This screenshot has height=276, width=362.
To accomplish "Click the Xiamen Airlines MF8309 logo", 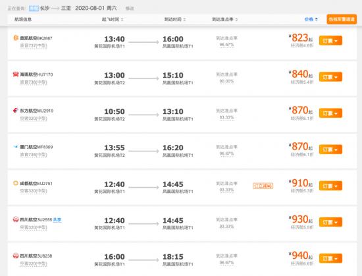I will (x=16, y=147).
